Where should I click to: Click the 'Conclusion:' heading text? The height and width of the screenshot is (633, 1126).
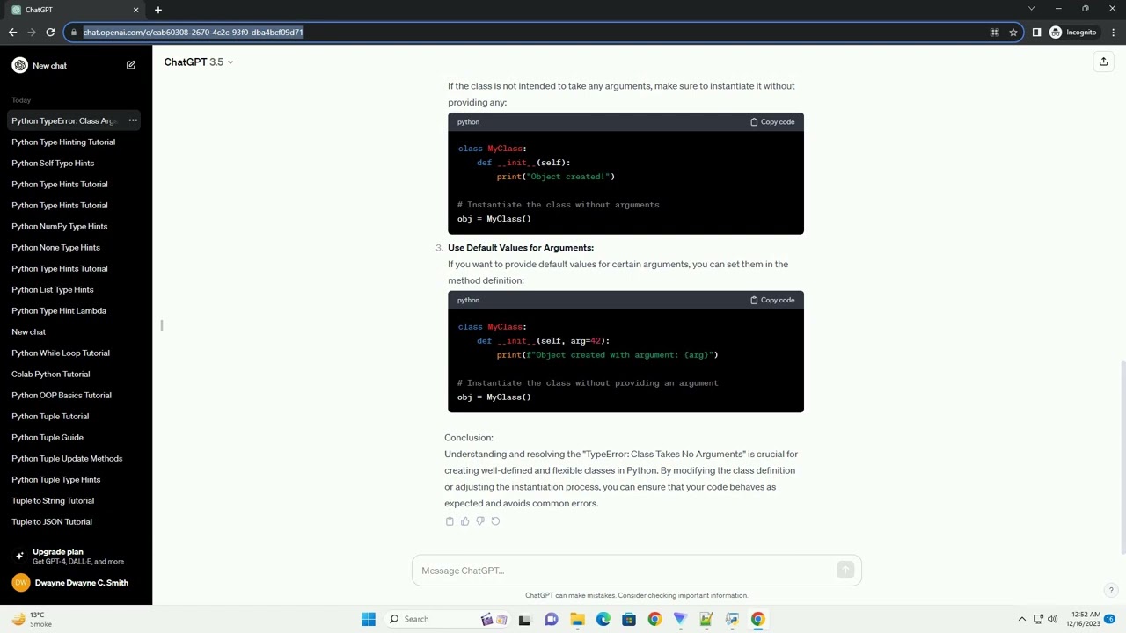click(x=469, y=438)
